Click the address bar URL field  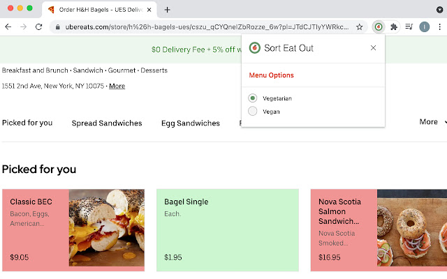(x=203, y=27)
